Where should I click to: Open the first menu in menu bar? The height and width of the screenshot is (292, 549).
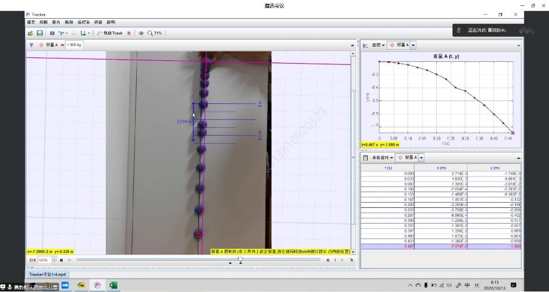[30, 22]
